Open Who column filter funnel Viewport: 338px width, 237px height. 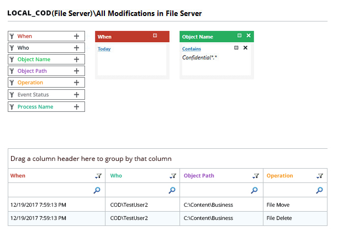[x=172, y=176]
